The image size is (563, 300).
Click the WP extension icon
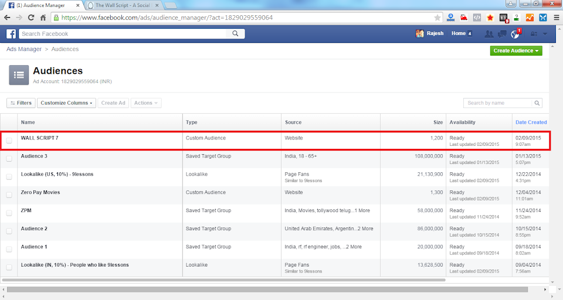[503, 18]
